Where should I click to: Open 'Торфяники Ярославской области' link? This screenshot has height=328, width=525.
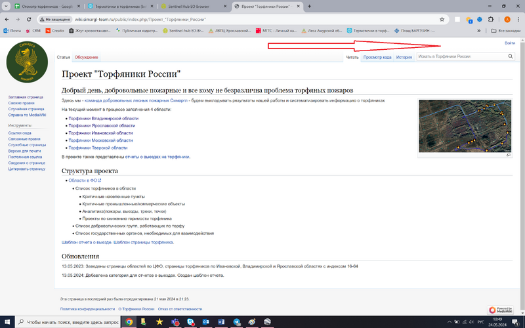tap(102, 126)
